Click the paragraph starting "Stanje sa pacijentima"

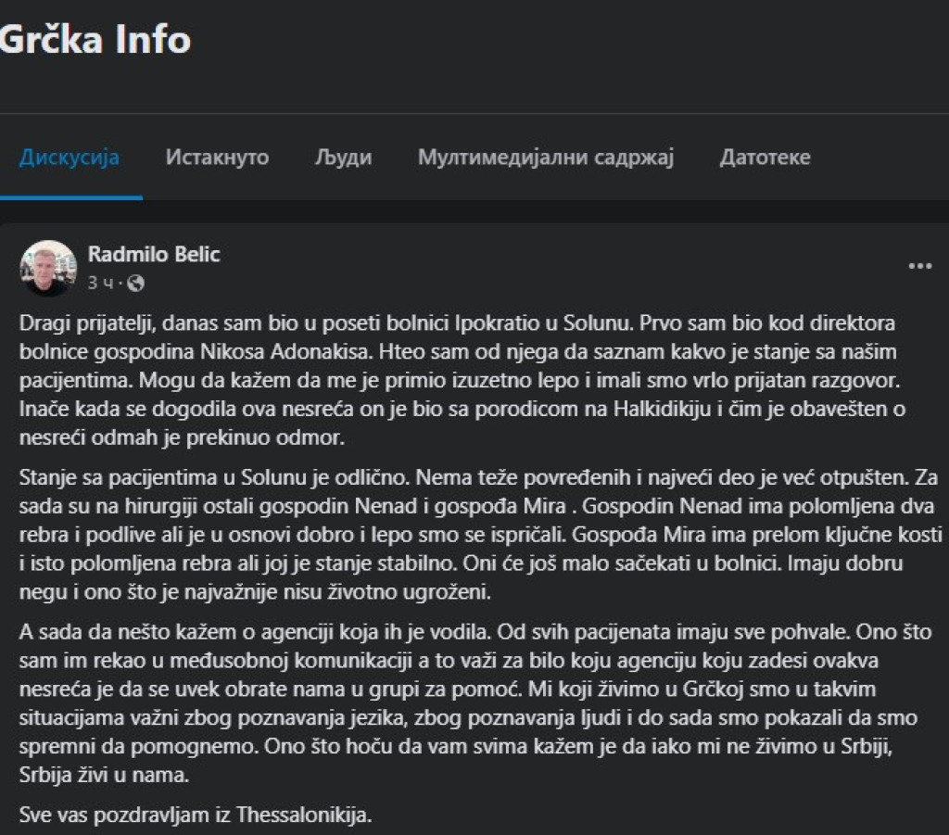(473, 538)
